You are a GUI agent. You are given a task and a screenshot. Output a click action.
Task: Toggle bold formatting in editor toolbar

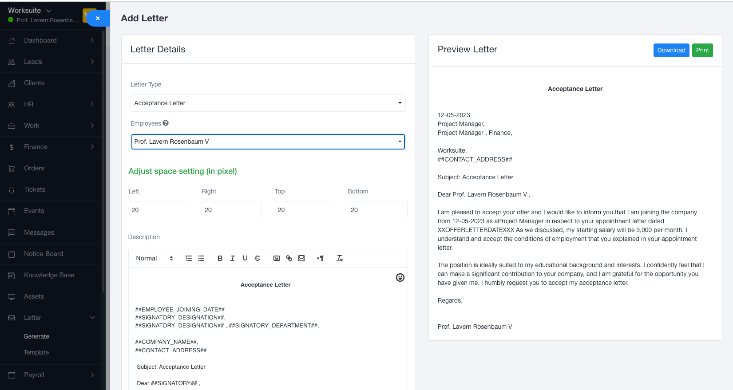[220, 258]
